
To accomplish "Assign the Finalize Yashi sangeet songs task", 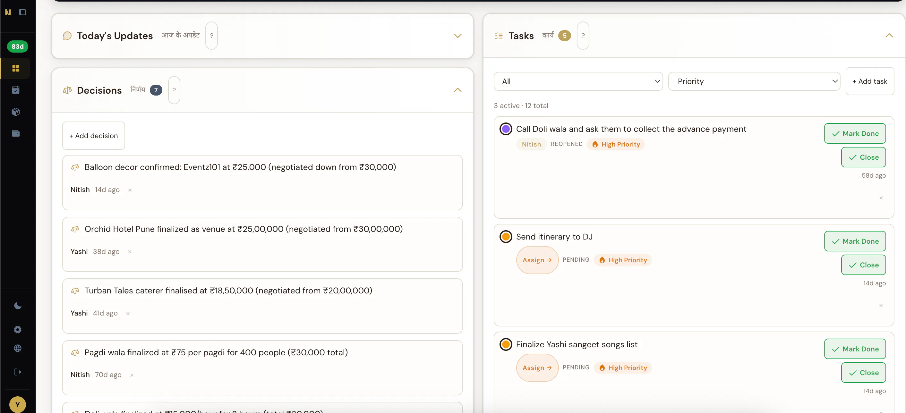I will pos(537,368).
